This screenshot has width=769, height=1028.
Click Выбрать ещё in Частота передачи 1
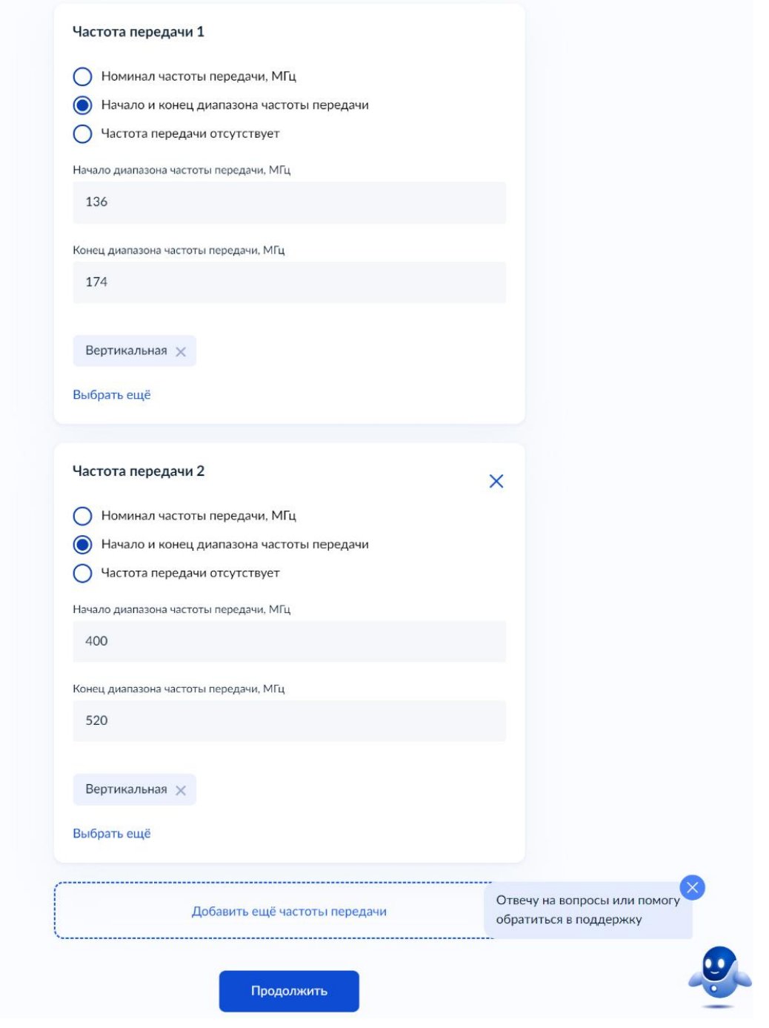click(x=112, y=395)
